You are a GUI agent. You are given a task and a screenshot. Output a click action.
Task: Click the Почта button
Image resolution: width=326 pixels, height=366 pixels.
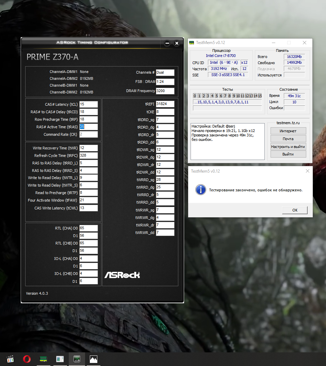288,138
